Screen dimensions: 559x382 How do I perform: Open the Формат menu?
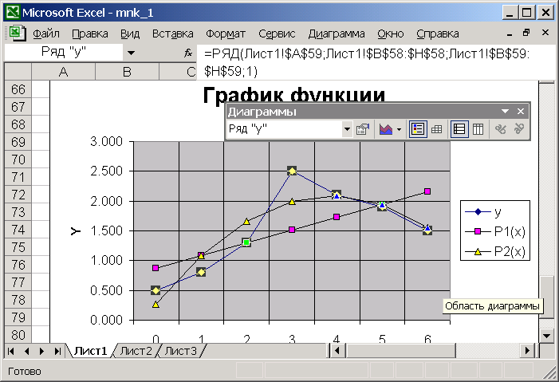(226, 33)
